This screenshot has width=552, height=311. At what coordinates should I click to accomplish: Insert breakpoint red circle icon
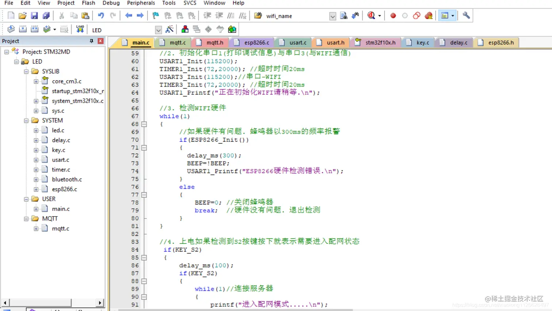[x=393, y=16]
